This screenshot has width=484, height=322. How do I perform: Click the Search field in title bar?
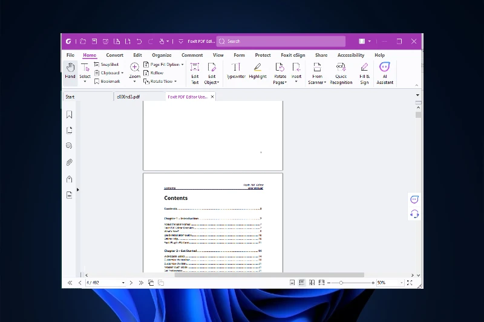pos(281,41)
